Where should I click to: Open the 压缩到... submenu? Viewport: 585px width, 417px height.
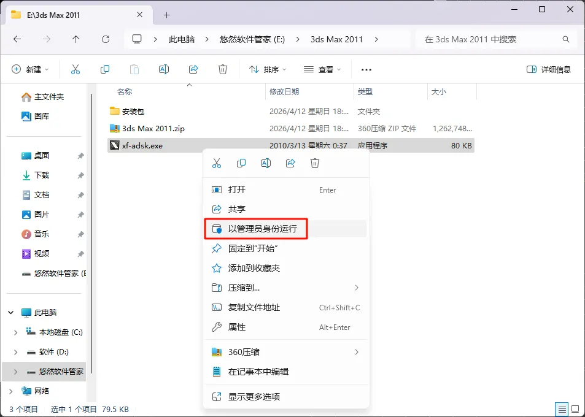tap(286, 288)
